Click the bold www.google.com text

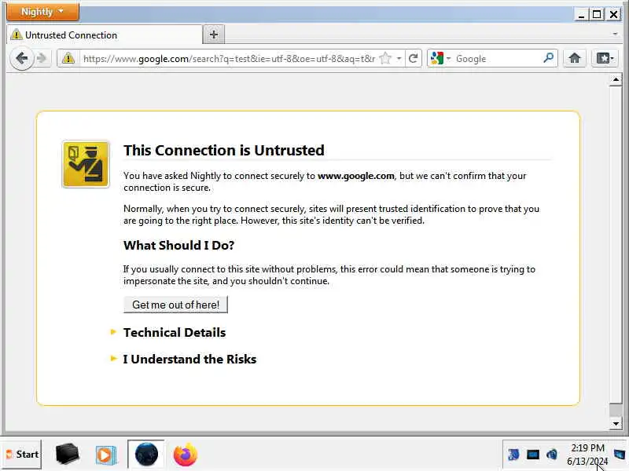click(x=356, y=176)
